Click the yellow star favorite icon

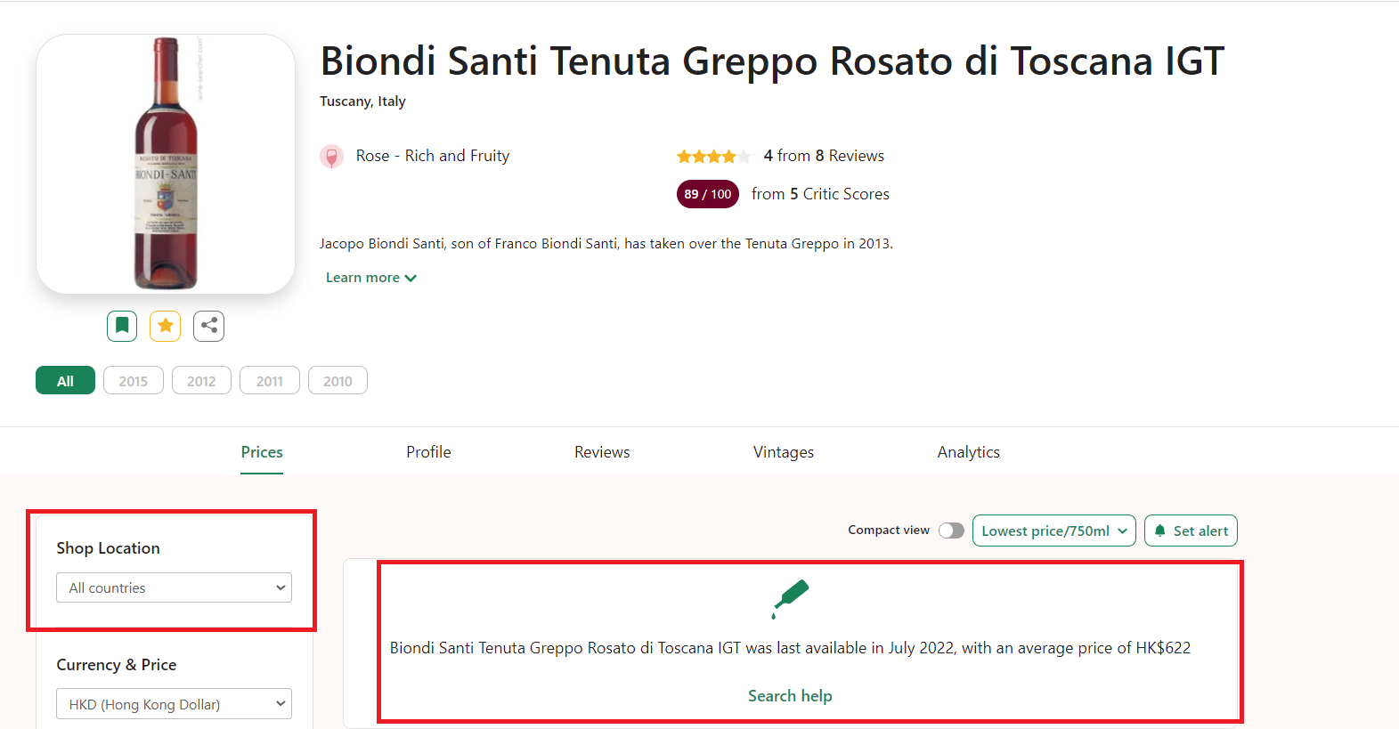pos(165,326)
